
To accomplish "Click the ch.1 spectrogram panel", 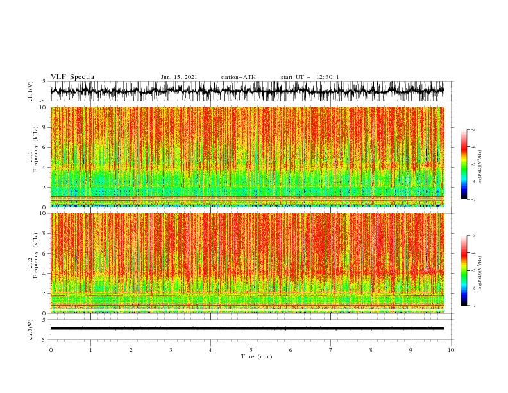I will coord(248,157).
